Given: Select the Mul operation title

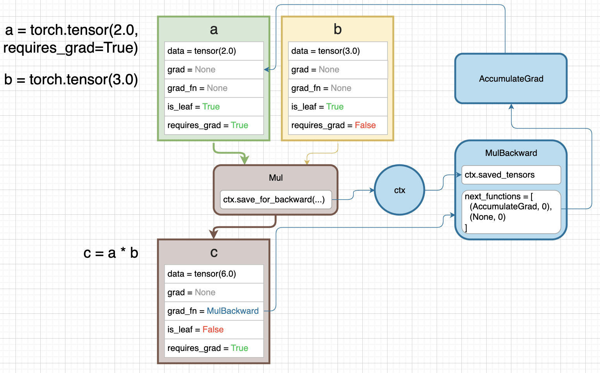Looking at the screenshot, I should [276, 178].
